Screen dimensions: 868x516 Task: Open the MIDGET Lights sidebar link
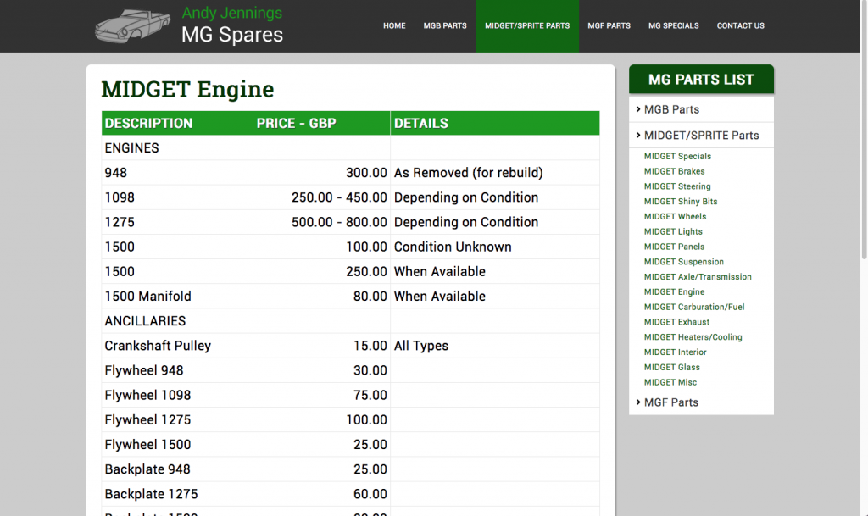pyautogui.click(x=673, y=231)
